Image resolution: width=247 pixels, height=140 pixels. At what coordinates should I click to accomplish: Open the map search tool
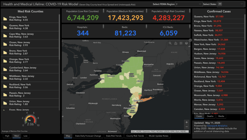[170, 43]
